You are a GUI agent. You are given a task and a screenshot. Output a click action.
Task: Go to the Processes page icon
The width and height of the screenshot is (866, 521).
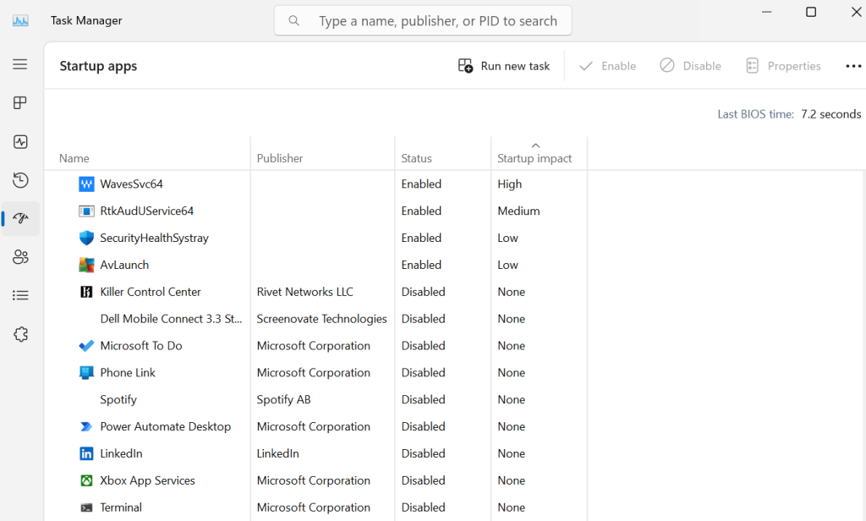point(20,103)
